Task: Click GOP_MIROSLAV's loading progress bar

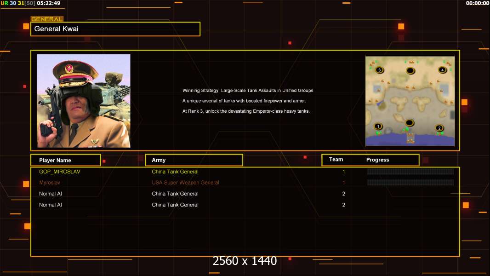Action: 410,172
